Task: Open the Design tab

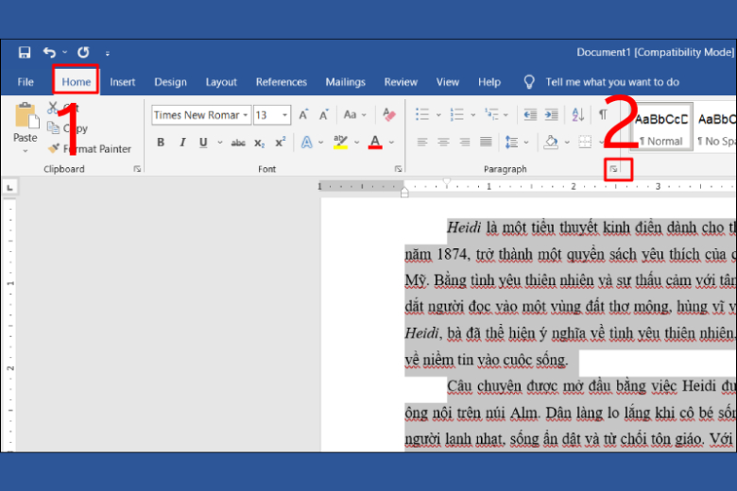Action: [x=170, y=82]
